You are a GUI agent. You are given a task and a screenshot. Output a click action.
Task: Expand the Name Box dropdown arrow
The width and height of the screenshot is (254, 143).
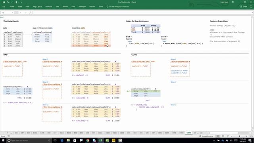13,12
